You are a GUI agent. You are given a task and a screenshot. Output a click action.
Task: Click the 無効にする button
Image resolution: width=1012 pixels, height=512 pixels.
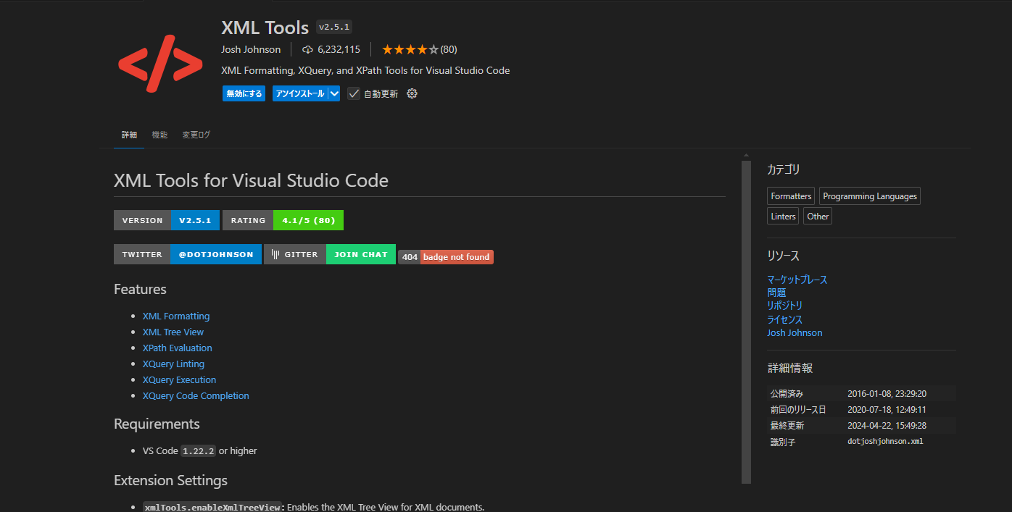click(x=244, y=93)
